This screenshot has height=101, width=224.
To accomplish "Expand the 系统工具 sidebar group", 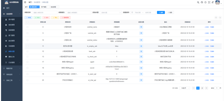I will pyautogui.click(x=12, y=80).
